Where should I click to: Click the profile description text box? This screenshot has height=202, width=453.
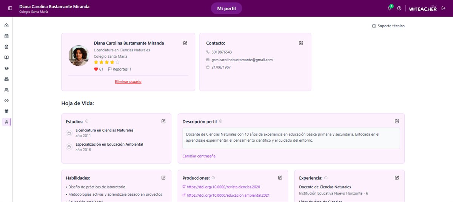pyautogui.click(x=291, y=138)
